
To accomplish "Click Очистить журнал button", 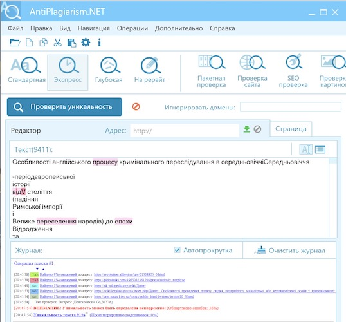I will pos(289,251).
